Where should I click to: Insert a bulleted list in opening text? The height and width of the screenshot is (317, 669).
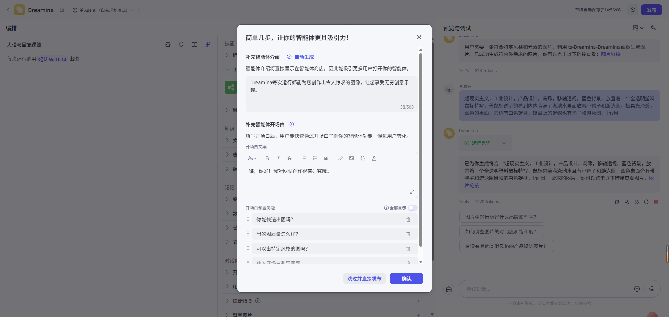pos(304,158)
